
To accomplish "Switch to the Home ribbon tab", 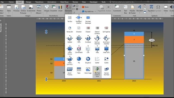I will [x=11, y=2].
